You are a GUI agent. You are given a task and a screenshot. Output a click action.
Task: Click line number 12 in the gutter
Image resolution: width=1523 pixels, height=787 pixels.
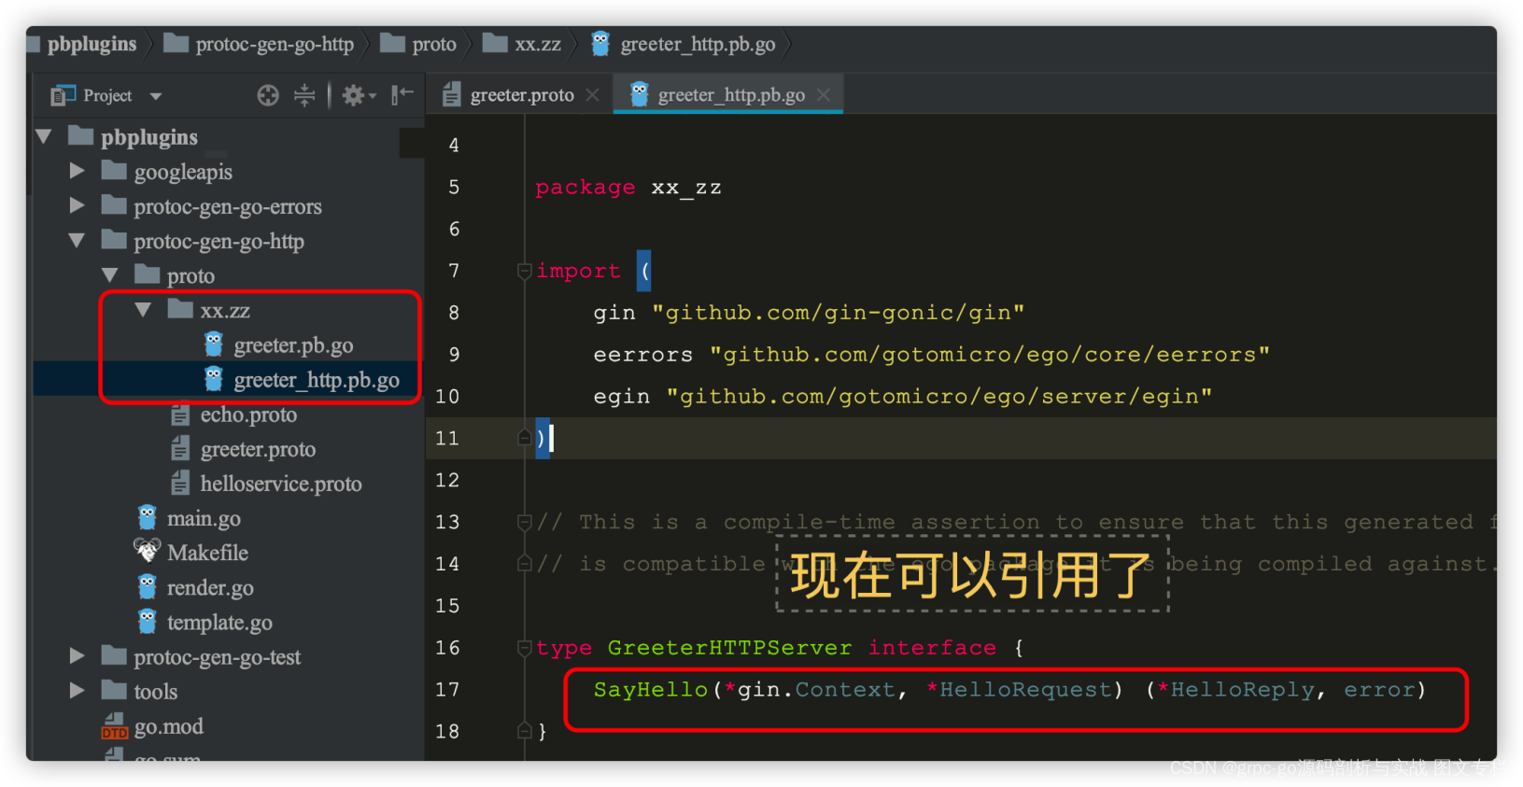click(447, 480)
